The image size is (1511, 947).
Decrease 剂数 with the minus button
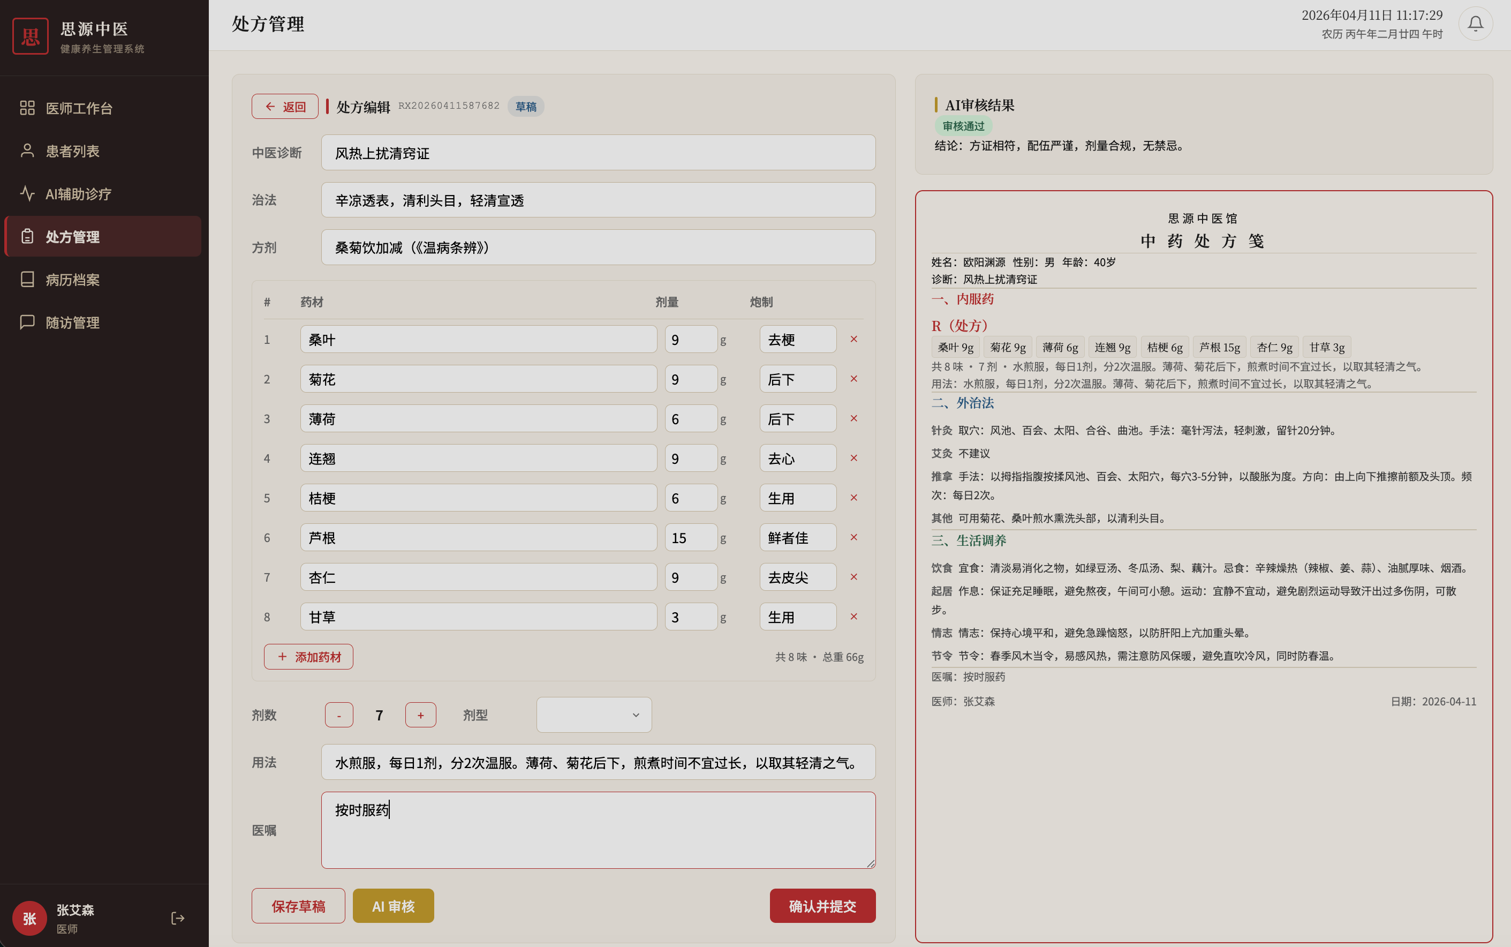tap(338, 715)
